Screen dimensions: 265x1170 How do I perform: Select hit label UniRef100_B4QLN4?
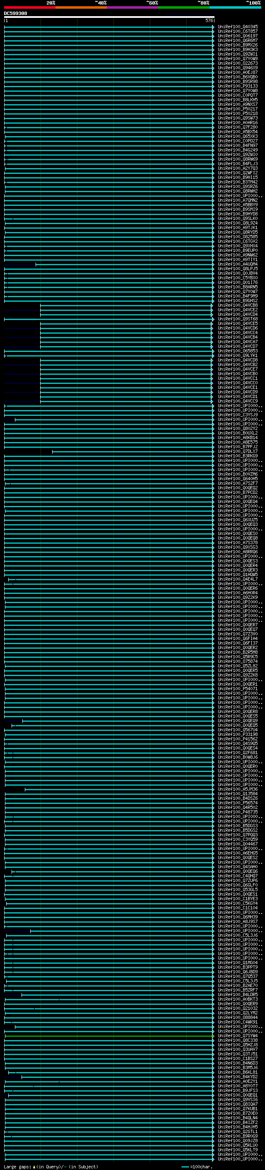coord(238,1118)
